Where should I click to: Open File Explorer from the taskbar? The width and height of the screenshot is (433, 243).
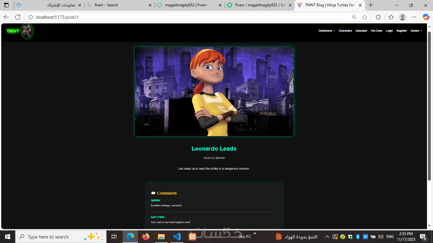(161, 237)
